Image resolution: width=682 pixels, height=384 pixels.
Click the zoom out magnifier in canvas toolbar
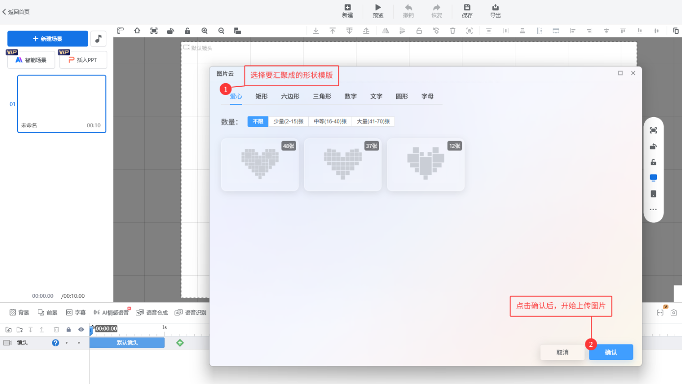click(221, 31)
